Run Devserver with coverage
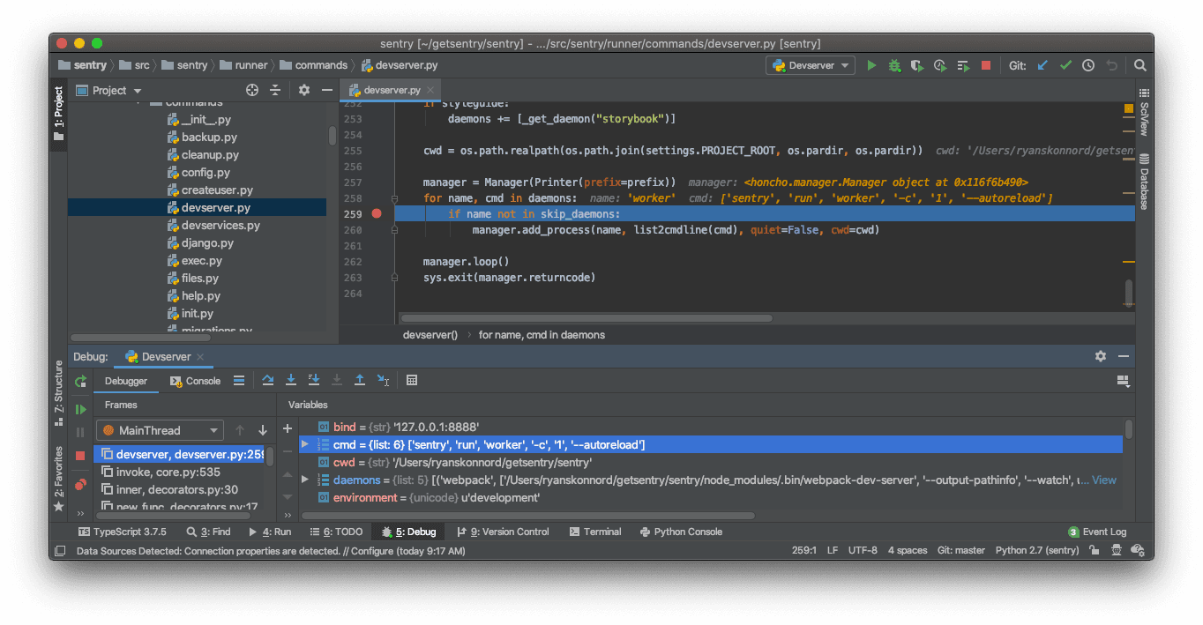Viewport: 1203px width, 625px height. point(917,65)
